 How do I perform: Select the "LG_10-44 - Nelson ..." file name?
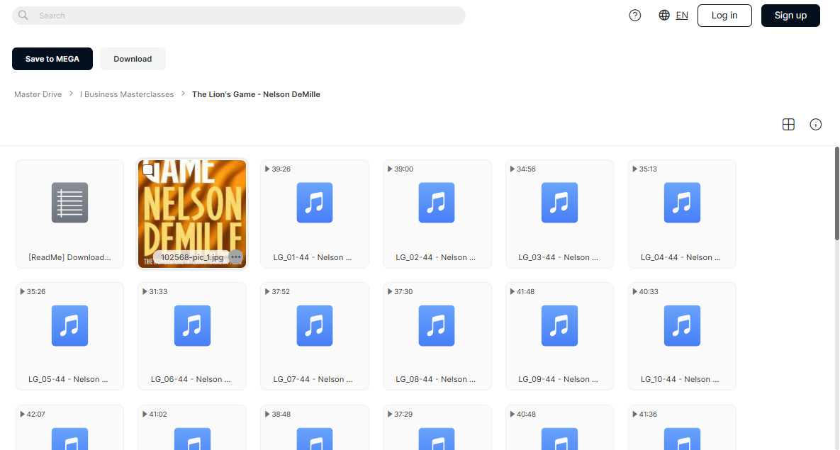point(680,379)
